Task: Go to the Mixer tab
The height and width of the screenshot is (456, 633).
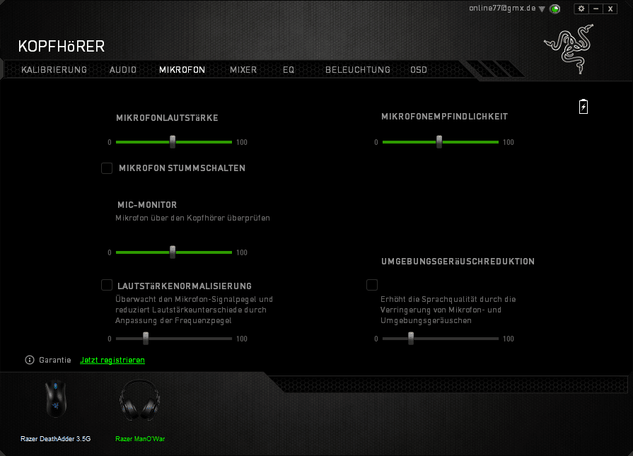Action: [243, 70]
